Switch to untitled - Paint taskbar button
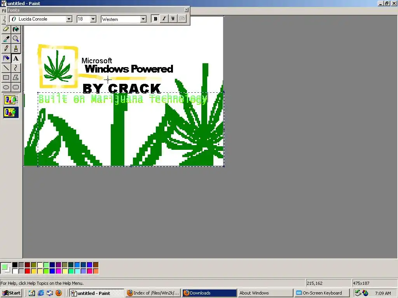The height and width of the screenshot is (298, 398). (x=96, y=293)
